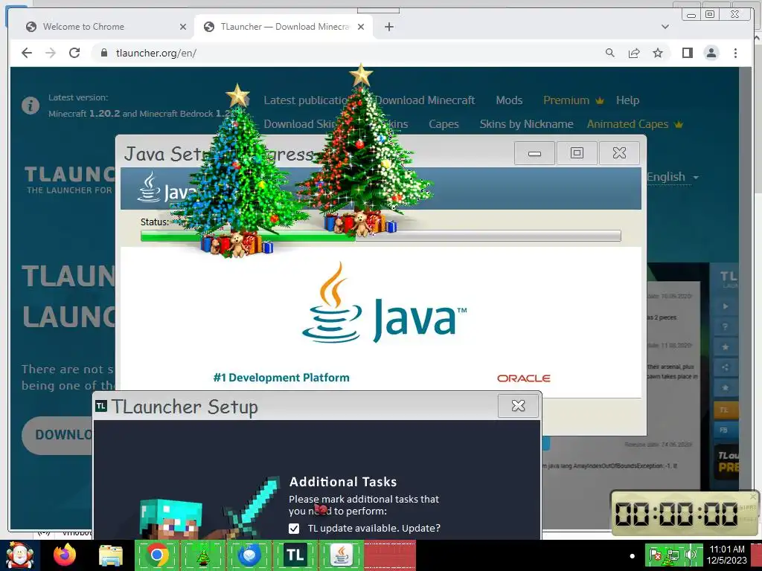Viewport: 762px width, 571px height.
Task: Open a new Chrome tab
Action: (388, 27)
